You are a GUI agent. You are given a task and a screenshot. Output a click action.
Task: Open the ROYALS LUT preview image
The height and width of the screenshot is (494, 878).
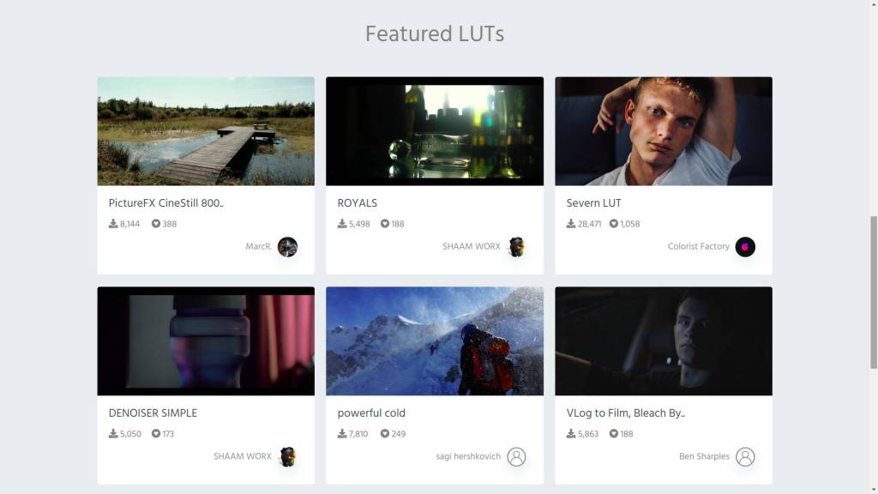(435, 131)
